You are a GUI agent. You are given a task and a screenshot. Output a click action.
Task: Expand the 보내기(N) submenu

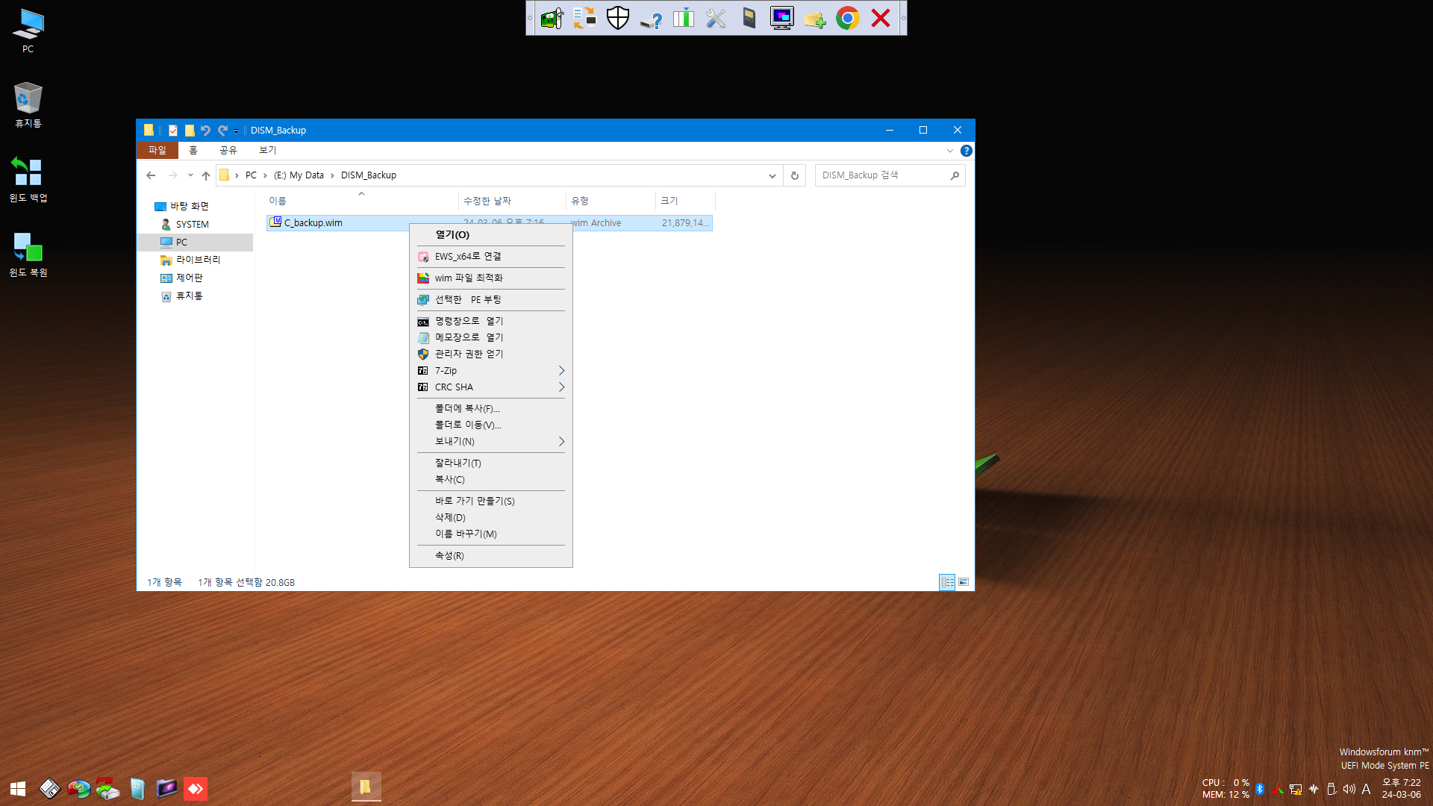[x=490, y=442]
